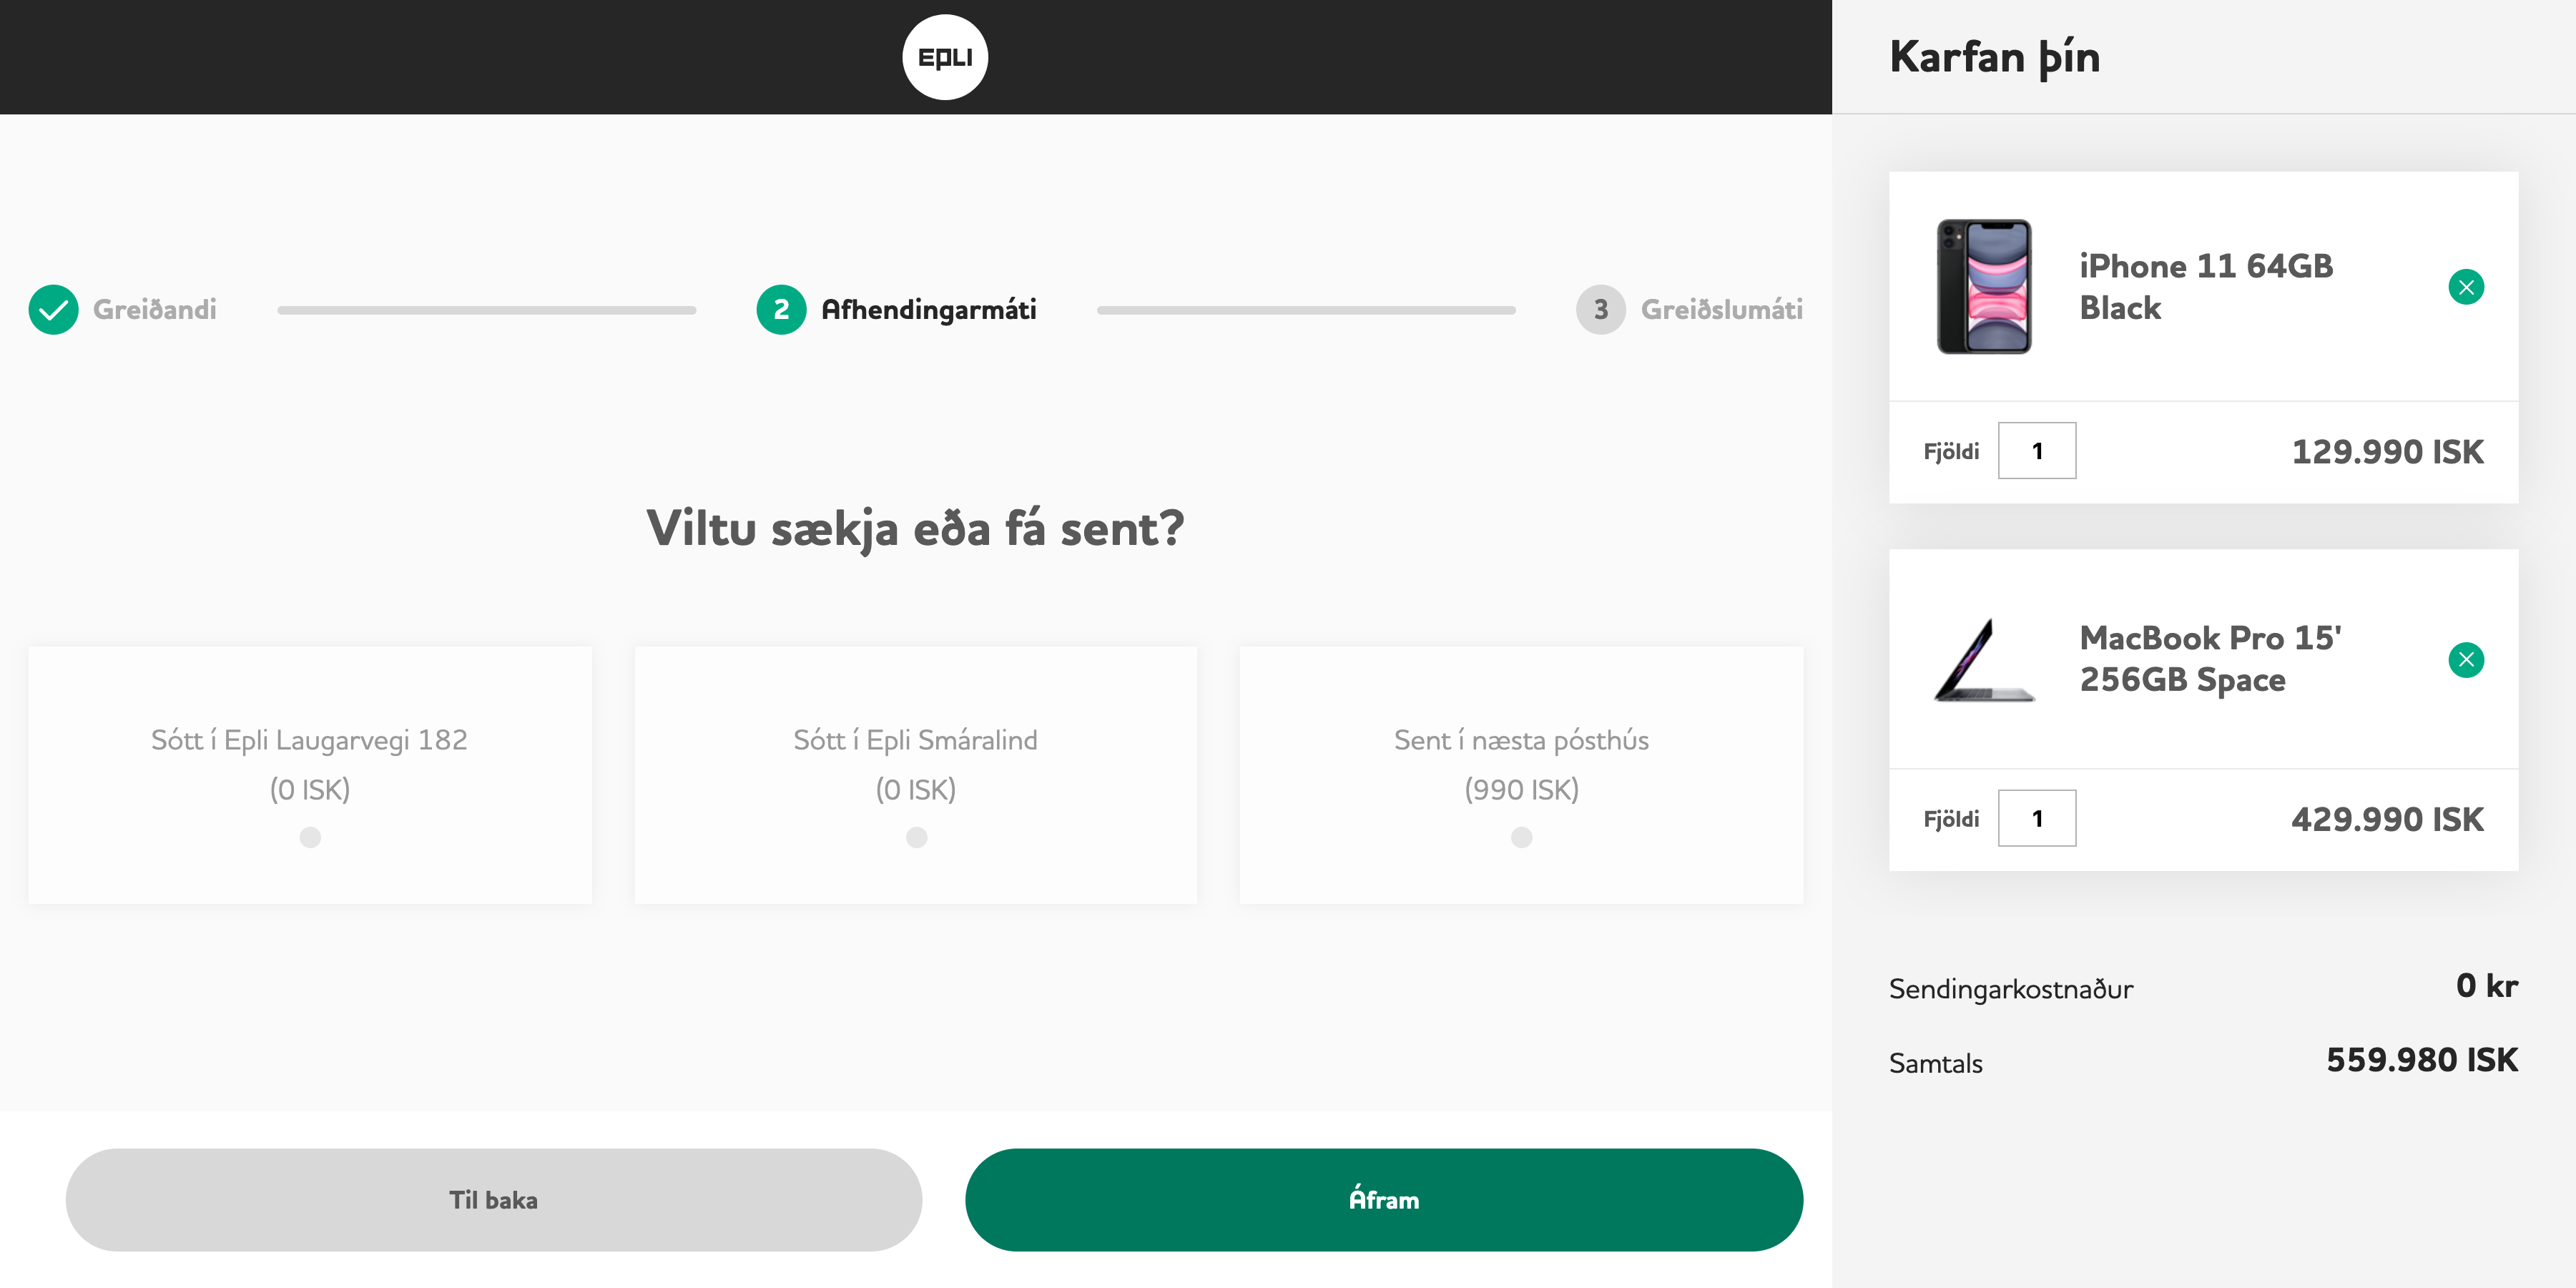2576x1288 pixels.
Task: Click the step 3 circle icon
Action: [x=1600, y=310]
